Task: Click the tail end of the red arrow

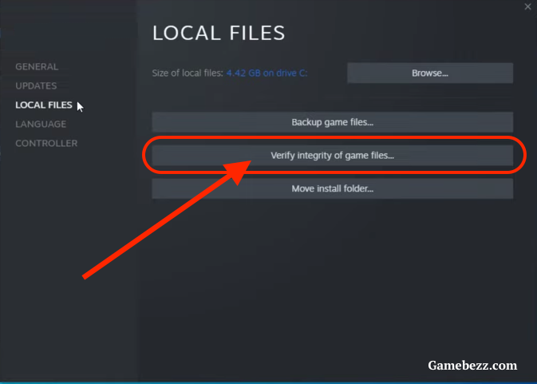Action: coord(85,276)
